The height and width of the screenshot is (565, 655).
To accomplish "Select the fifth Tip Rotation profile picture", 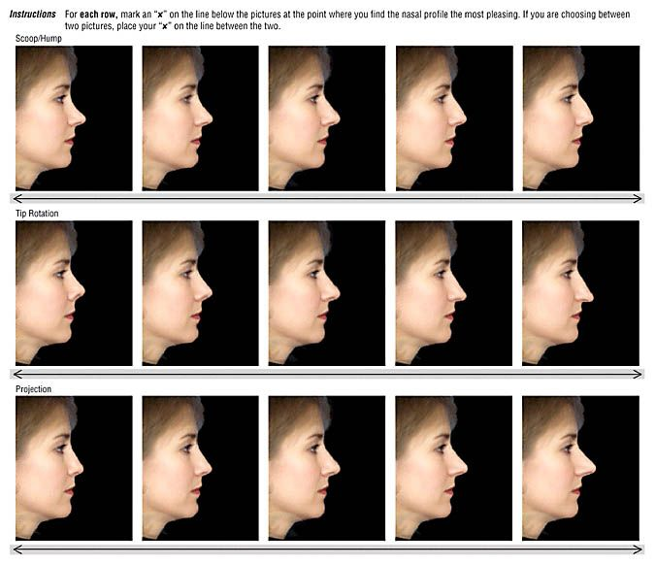I will point(580,293).
